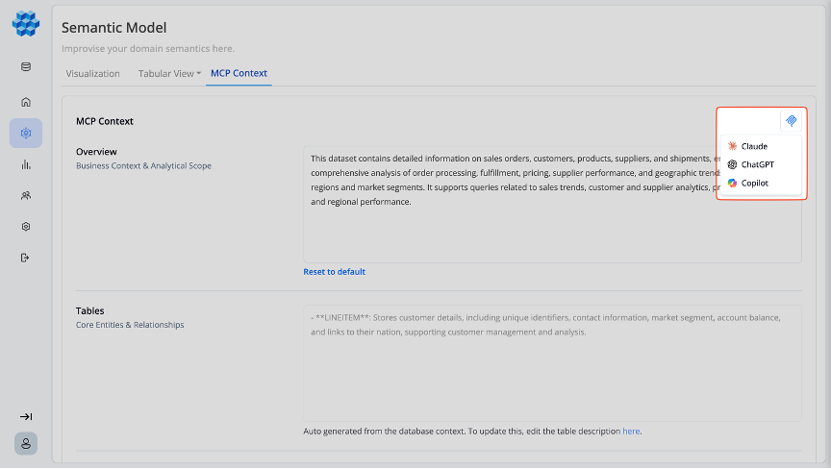Select the highlighted Semantic Model sidebar icon

[26, 133]
